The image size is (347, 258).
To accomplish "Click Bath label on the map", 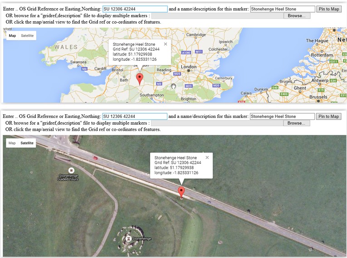I will click(x=124, y=80).
